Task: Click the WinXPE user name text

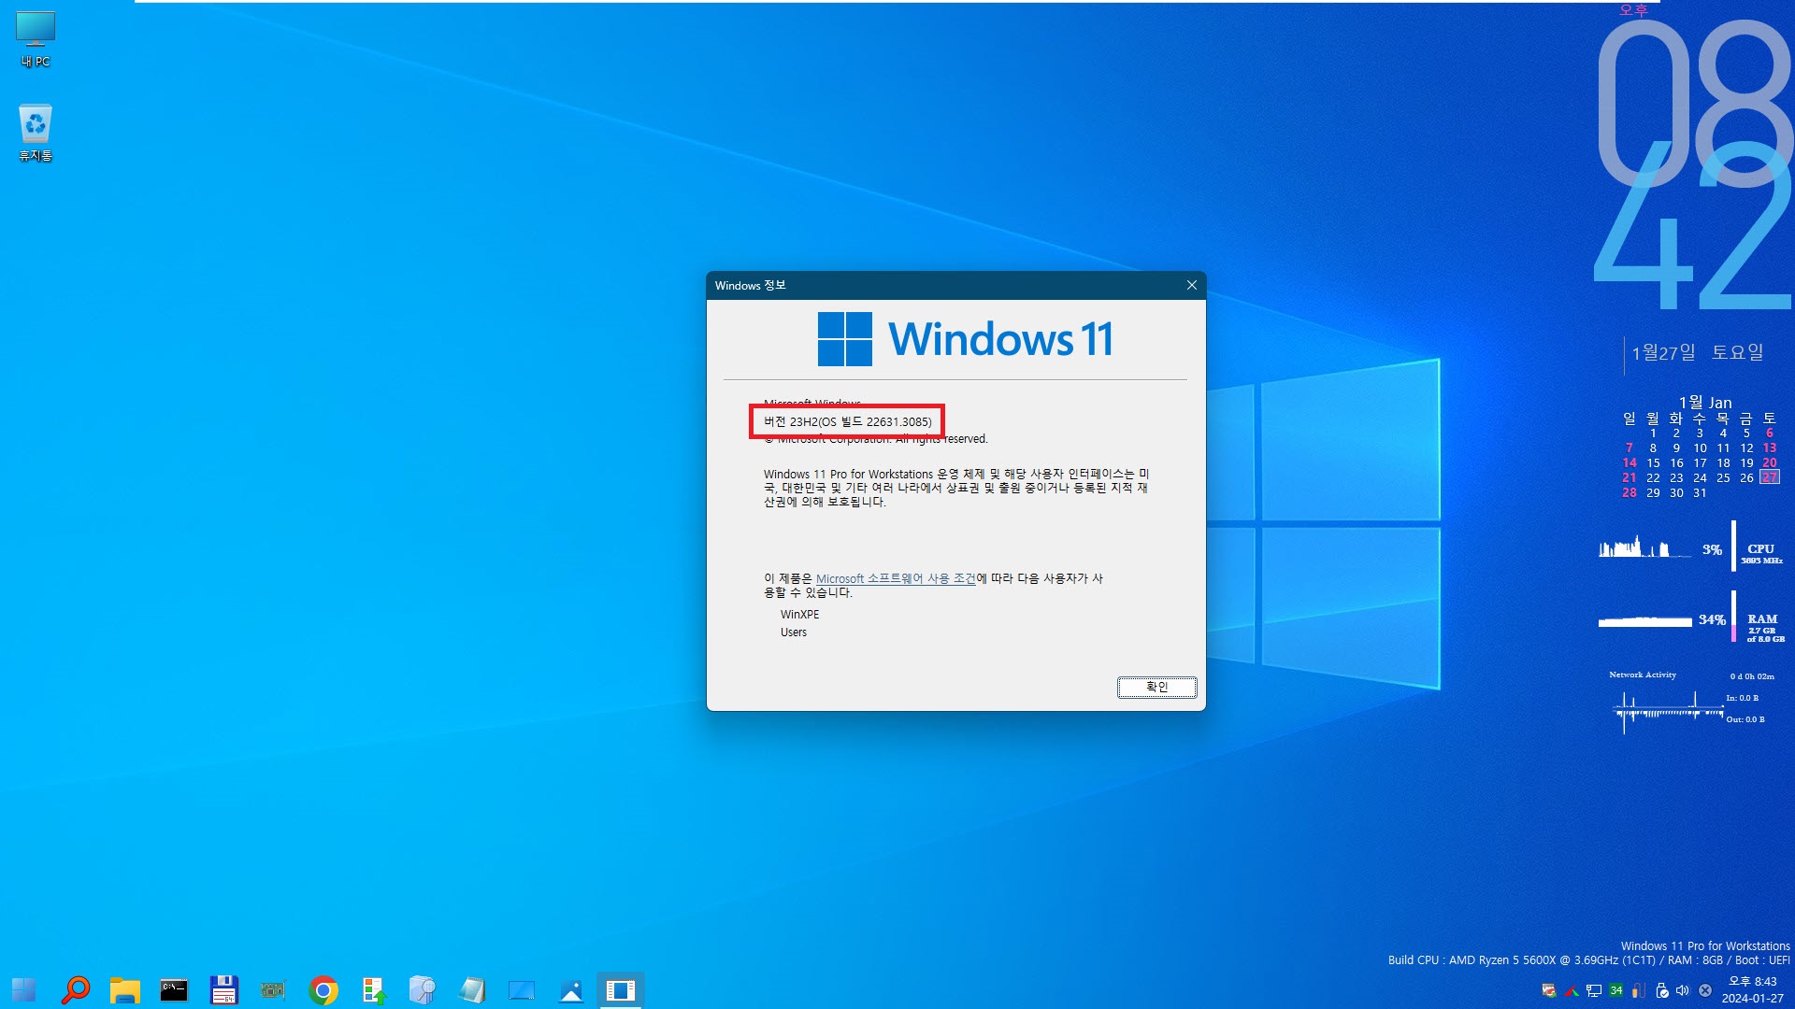Action: click(x=799, y=614)
